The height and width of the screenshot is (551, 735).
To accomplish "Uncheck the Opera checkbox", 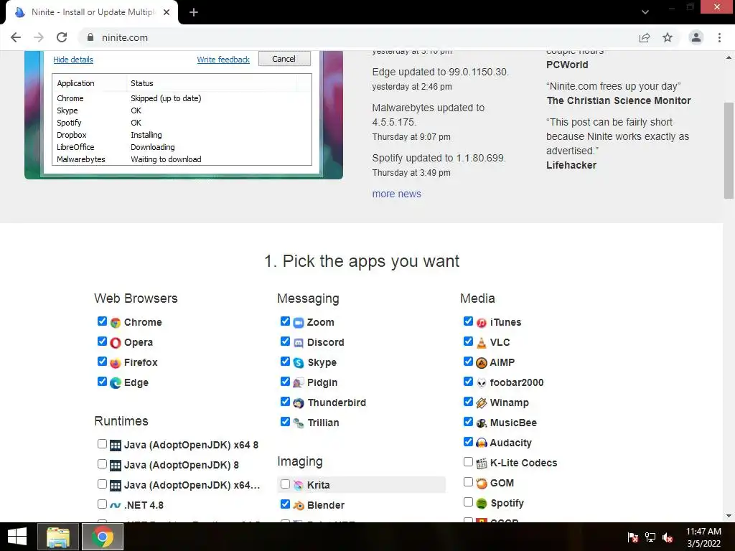I will [102, 341].
